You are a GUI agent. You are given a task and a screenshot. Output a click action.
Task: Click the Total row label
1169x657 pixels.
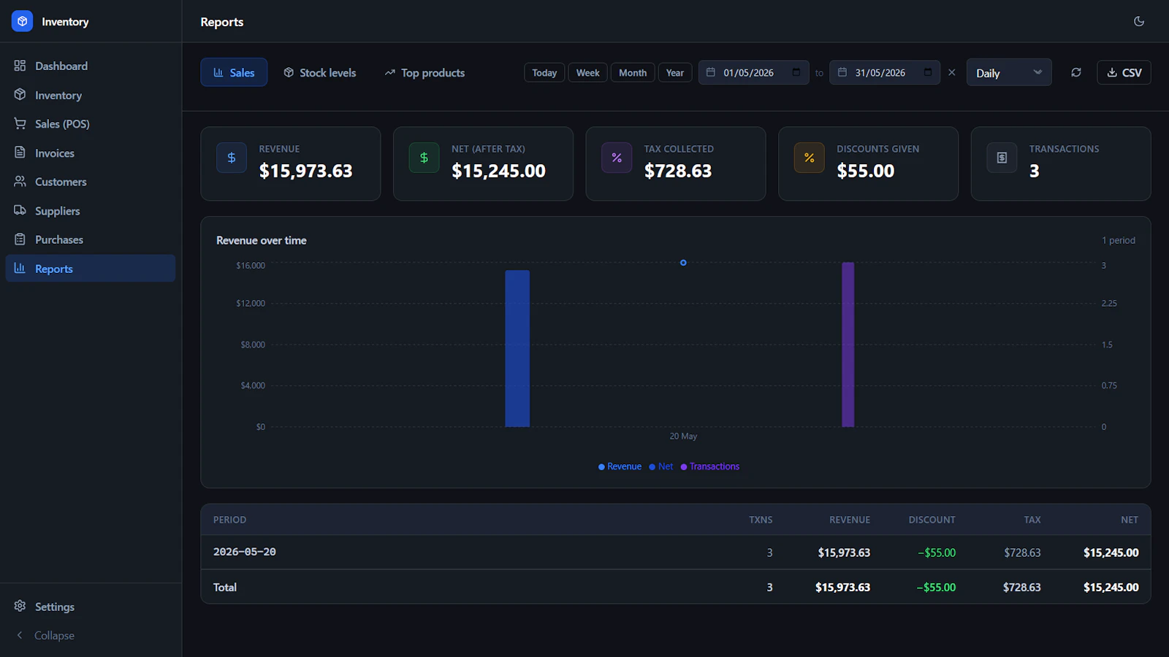point(225,587)
